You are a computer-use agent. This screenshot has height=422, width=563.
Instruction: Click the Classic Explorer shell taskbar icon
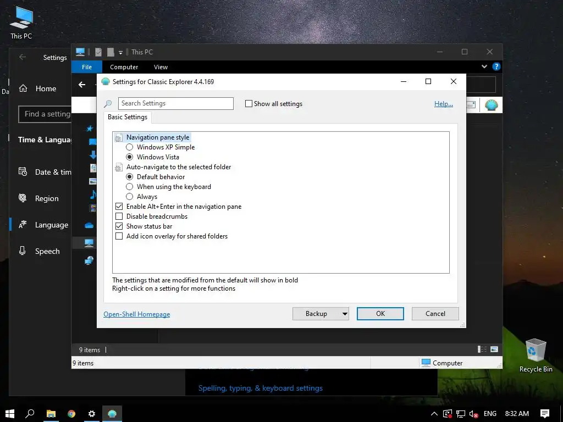(x=112, y=414)
